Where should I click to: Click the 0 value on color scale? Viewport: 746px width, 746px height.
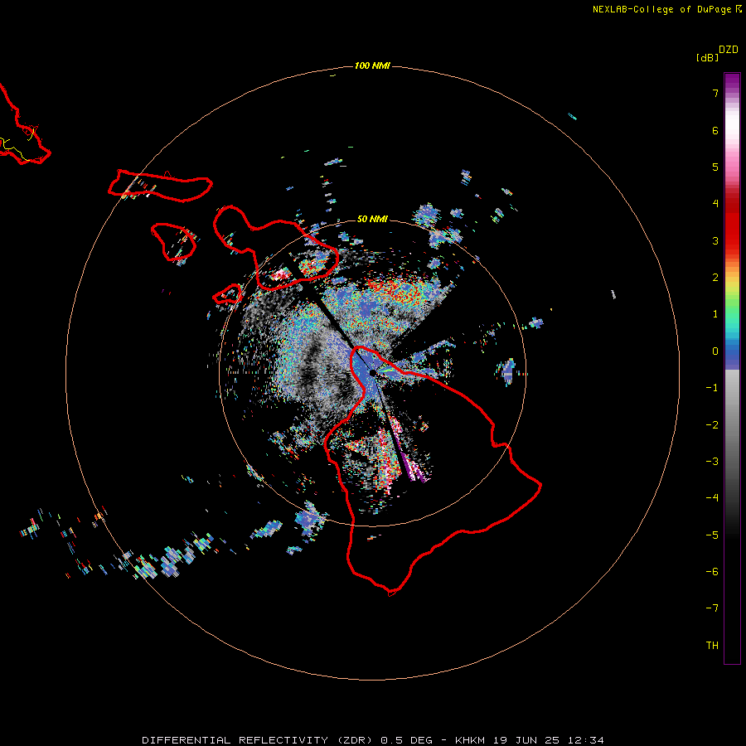coord(715,351)
